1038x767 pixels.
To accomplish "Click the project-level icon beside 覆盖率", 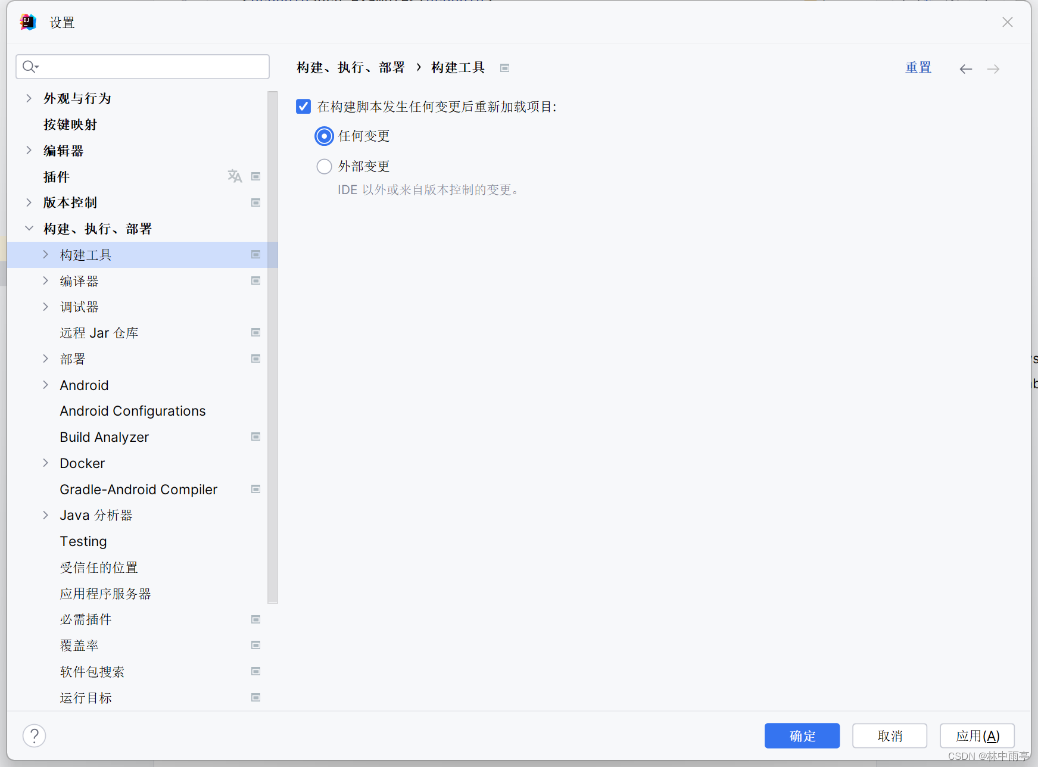I will click(x=256, y=645).
